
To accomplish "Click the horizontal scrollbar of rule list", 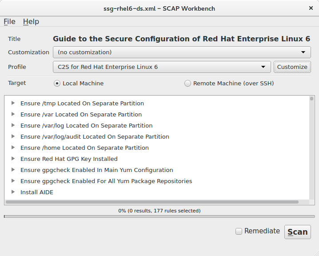I will 152,202.
